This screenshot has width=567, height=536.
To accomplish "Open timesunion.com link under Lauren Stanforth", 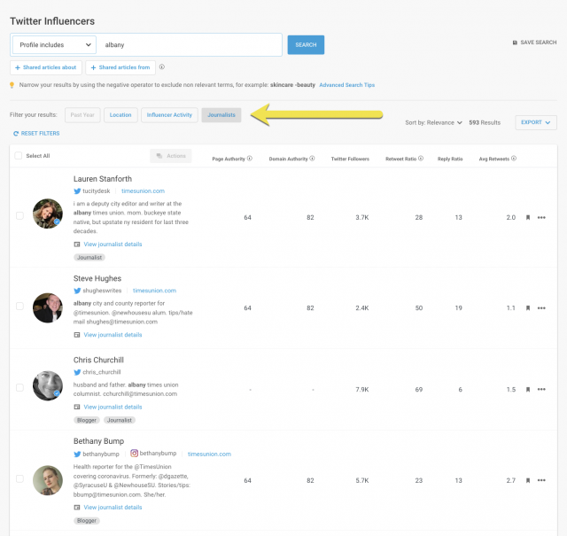I will coord(143,191).
